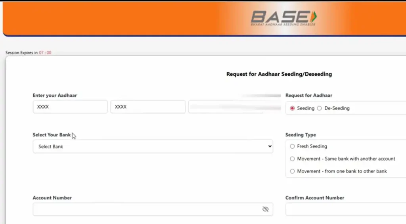Screen dimensions: 406x224
Task: Select Movement - Same bank with another account
Action: pyautogui.click(x=292, y=159)
